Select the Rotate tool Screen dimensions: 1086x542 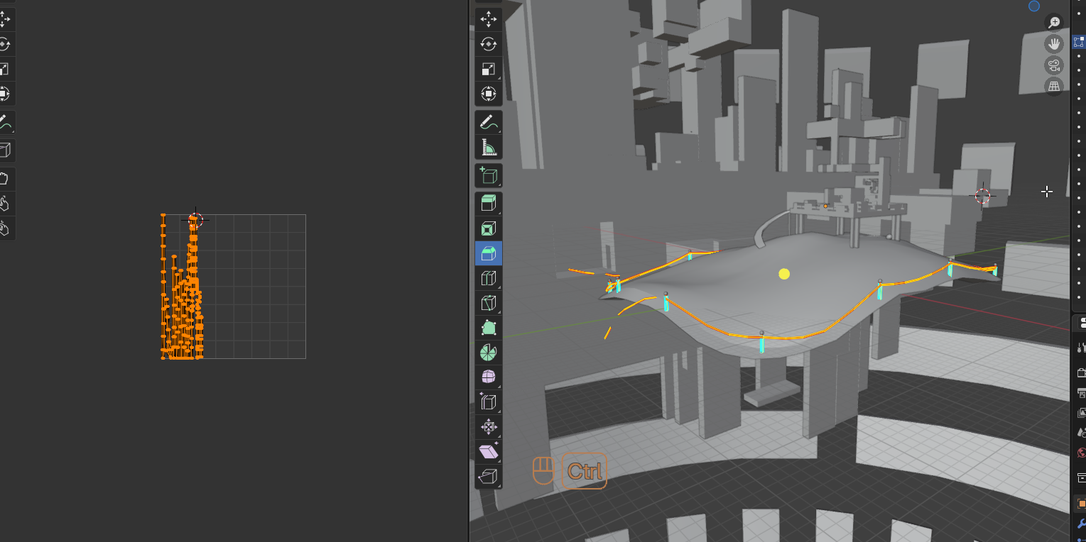click(x=489, y=44)
